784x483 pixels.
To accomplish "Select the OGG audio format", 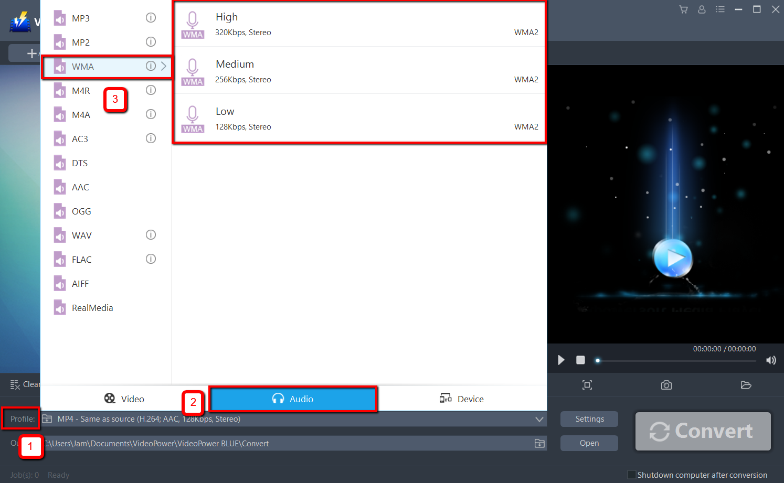I will tap(81, 211).
